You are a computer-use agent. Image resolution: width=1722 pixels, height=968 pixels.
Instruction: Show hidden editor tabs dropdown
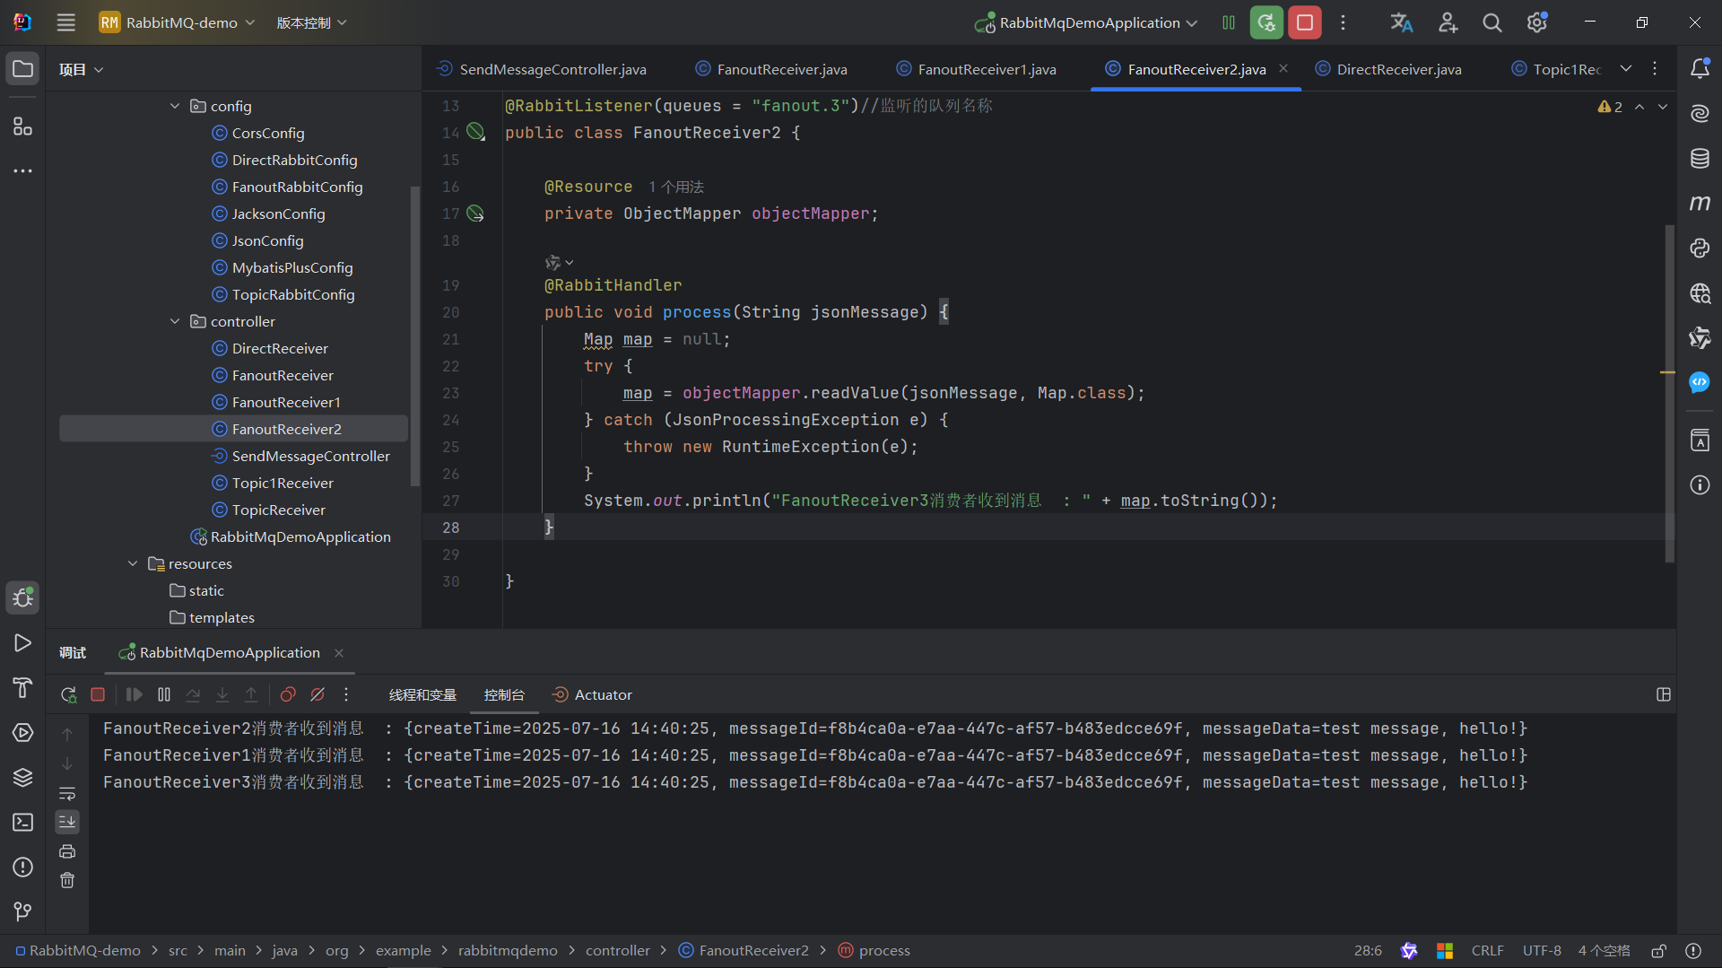(1626, 68)
